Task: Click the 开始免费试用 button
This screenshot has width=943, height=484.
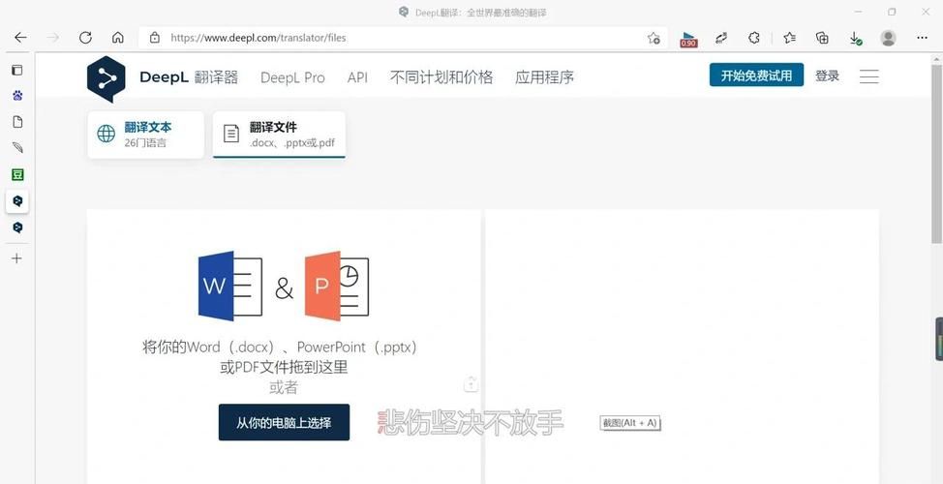Action: (x=756, y=76)
